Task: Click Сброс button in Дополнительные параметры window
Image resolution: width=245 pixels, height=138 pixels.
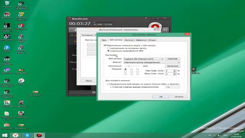Action: tap(88, 81)
